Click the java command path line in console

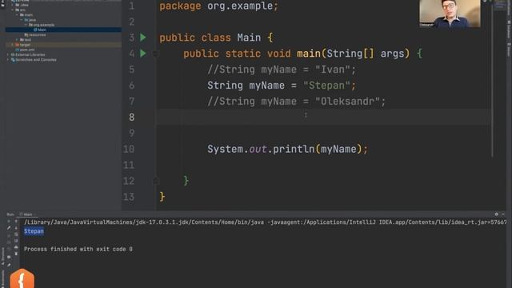265,222
